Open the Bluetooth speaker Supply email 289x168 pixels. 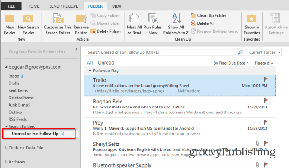click(180, 164)
